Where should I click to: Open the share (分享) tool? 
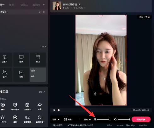click(x=40, y=107)
